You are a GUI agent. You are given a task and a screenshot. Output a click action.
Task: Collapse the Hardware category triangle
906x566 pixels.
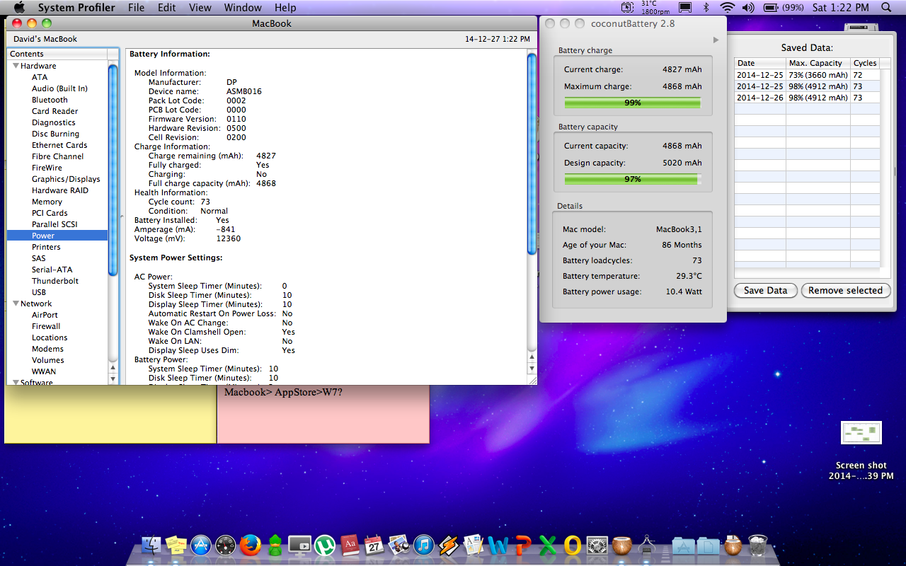click(16, 66)
